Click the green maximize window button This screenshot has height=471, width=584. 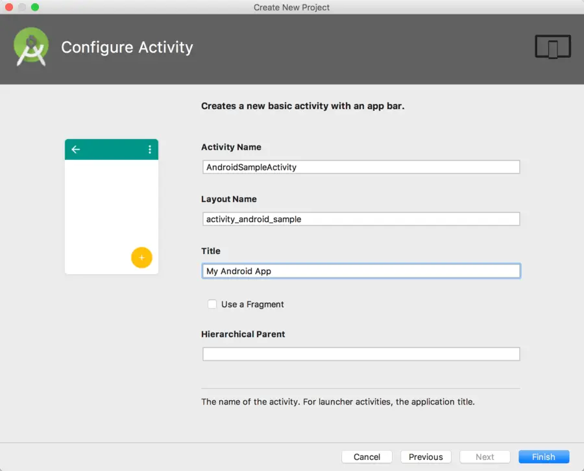click(35, 7)
